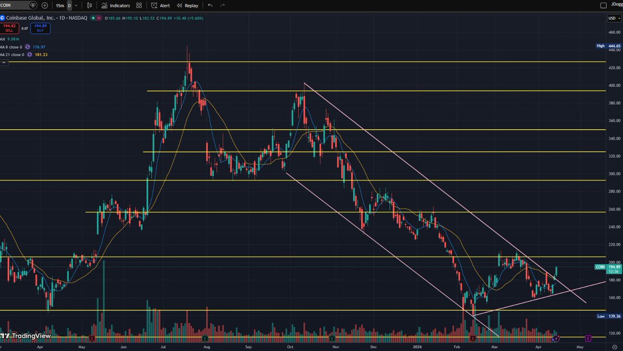
Task: Click the Coinbase Global, Inc. symbol title
Action: (x=47, y=18)
